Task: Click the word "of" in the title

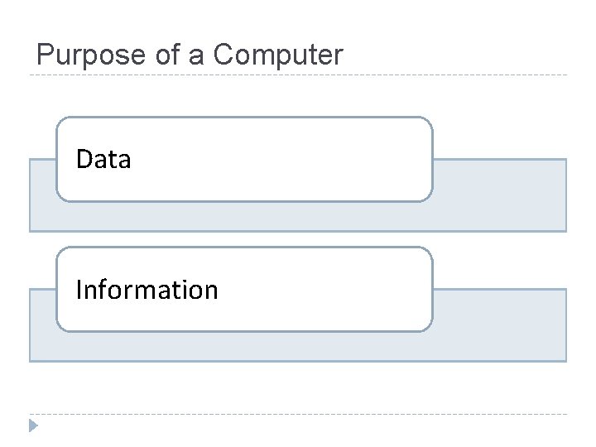Action: tap(166, 55)
